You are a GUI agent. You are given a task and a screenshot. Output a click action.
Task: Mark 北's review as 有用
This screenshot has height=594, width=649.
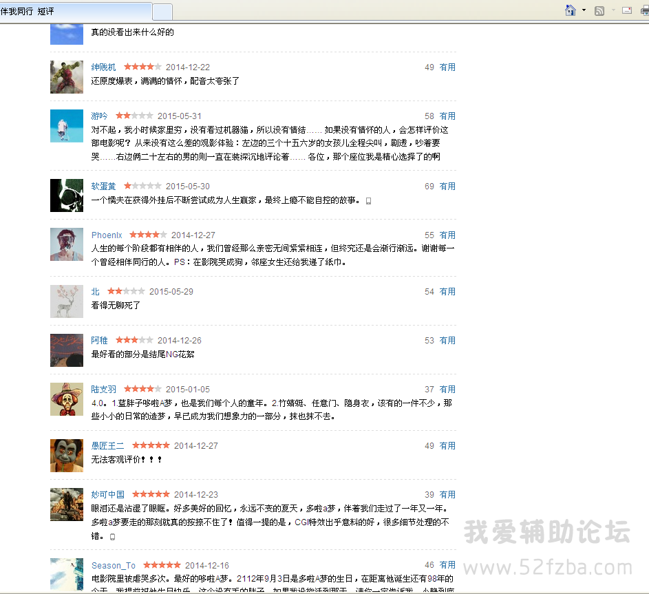[x=447, y=292]
